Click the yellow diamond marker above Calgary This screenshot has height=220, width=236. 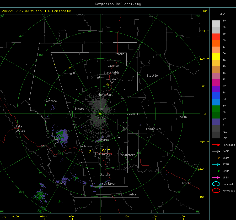click(104, 151)
